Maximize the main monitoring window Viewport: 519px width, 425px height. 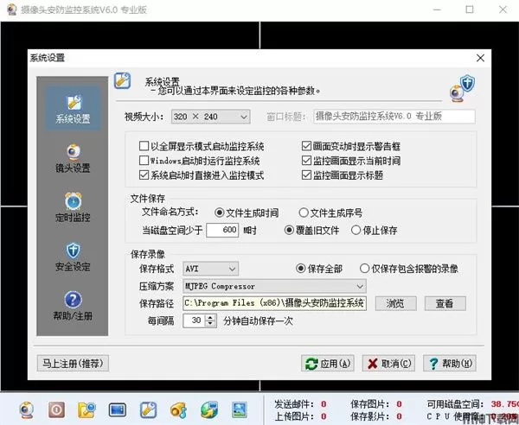coord(470,10)
